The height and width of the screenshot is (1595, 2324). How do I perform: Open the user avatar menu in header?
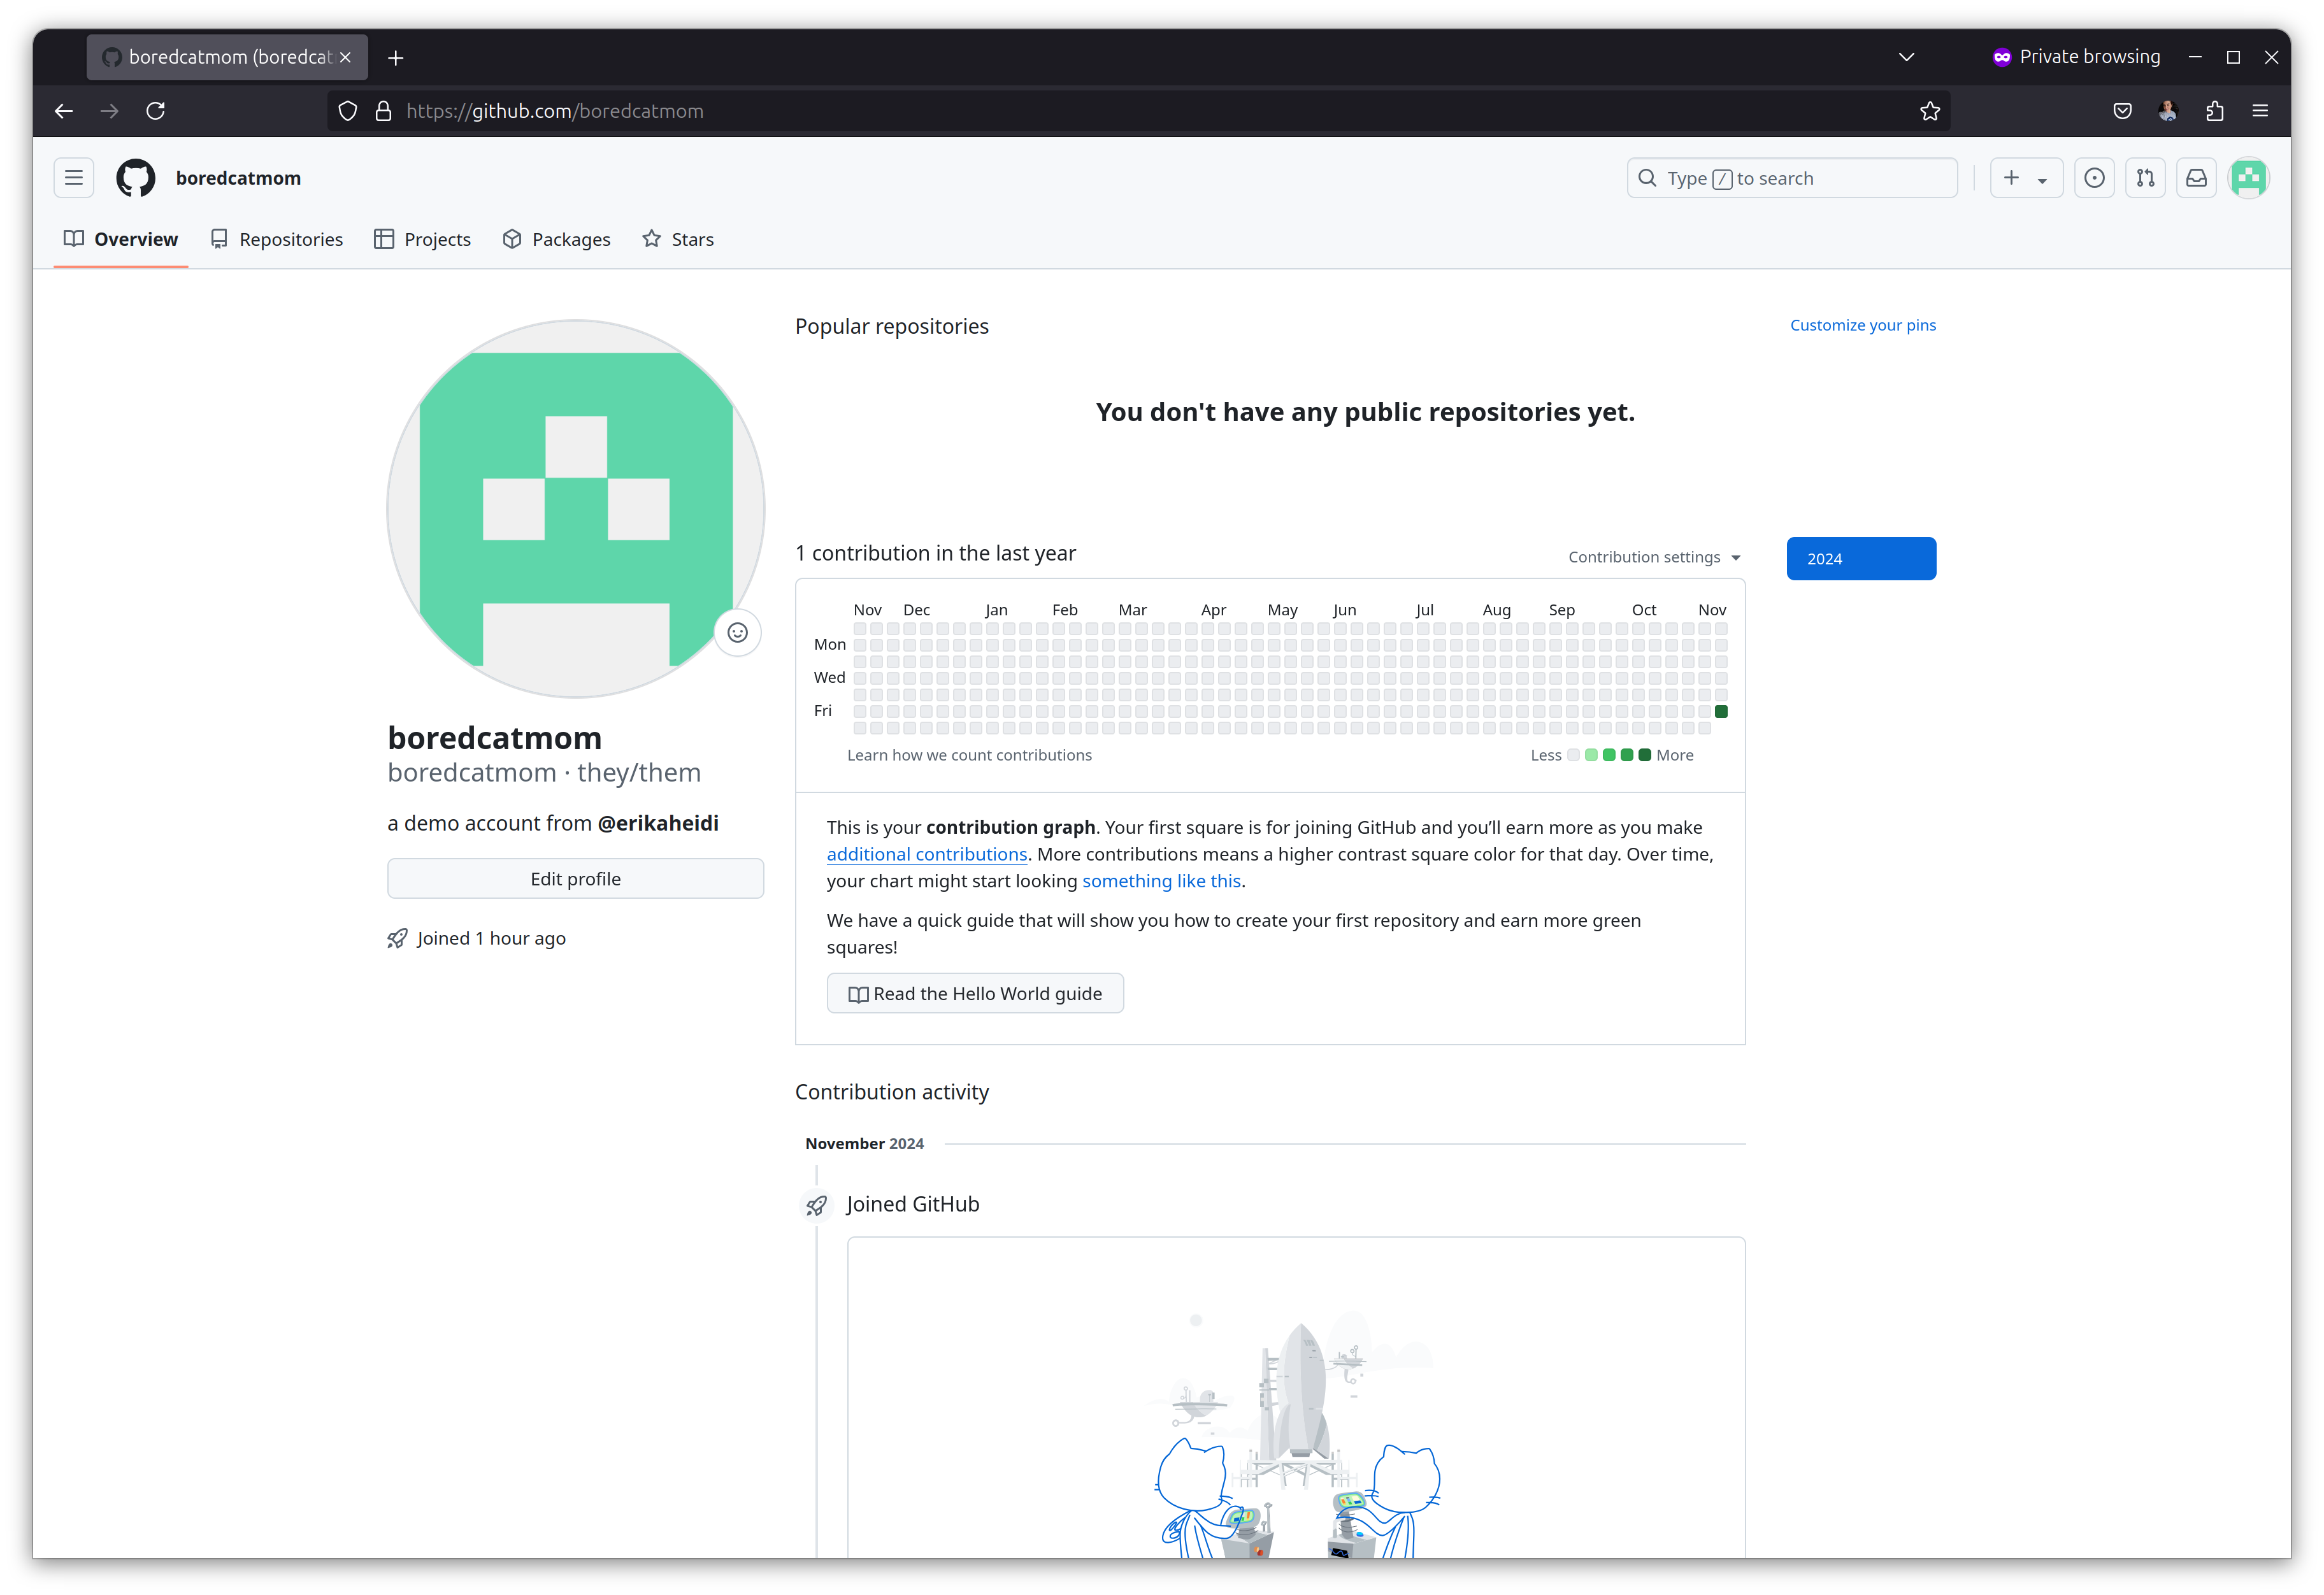click(x=2248, y=178)
